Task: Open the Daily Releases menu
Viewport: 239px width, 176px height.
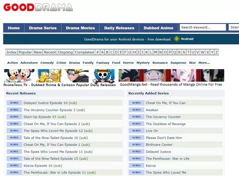Action: [x=119, y=28]
